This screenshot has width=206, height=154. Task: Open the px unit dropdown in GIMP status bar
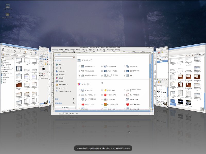tap(61, 113)
